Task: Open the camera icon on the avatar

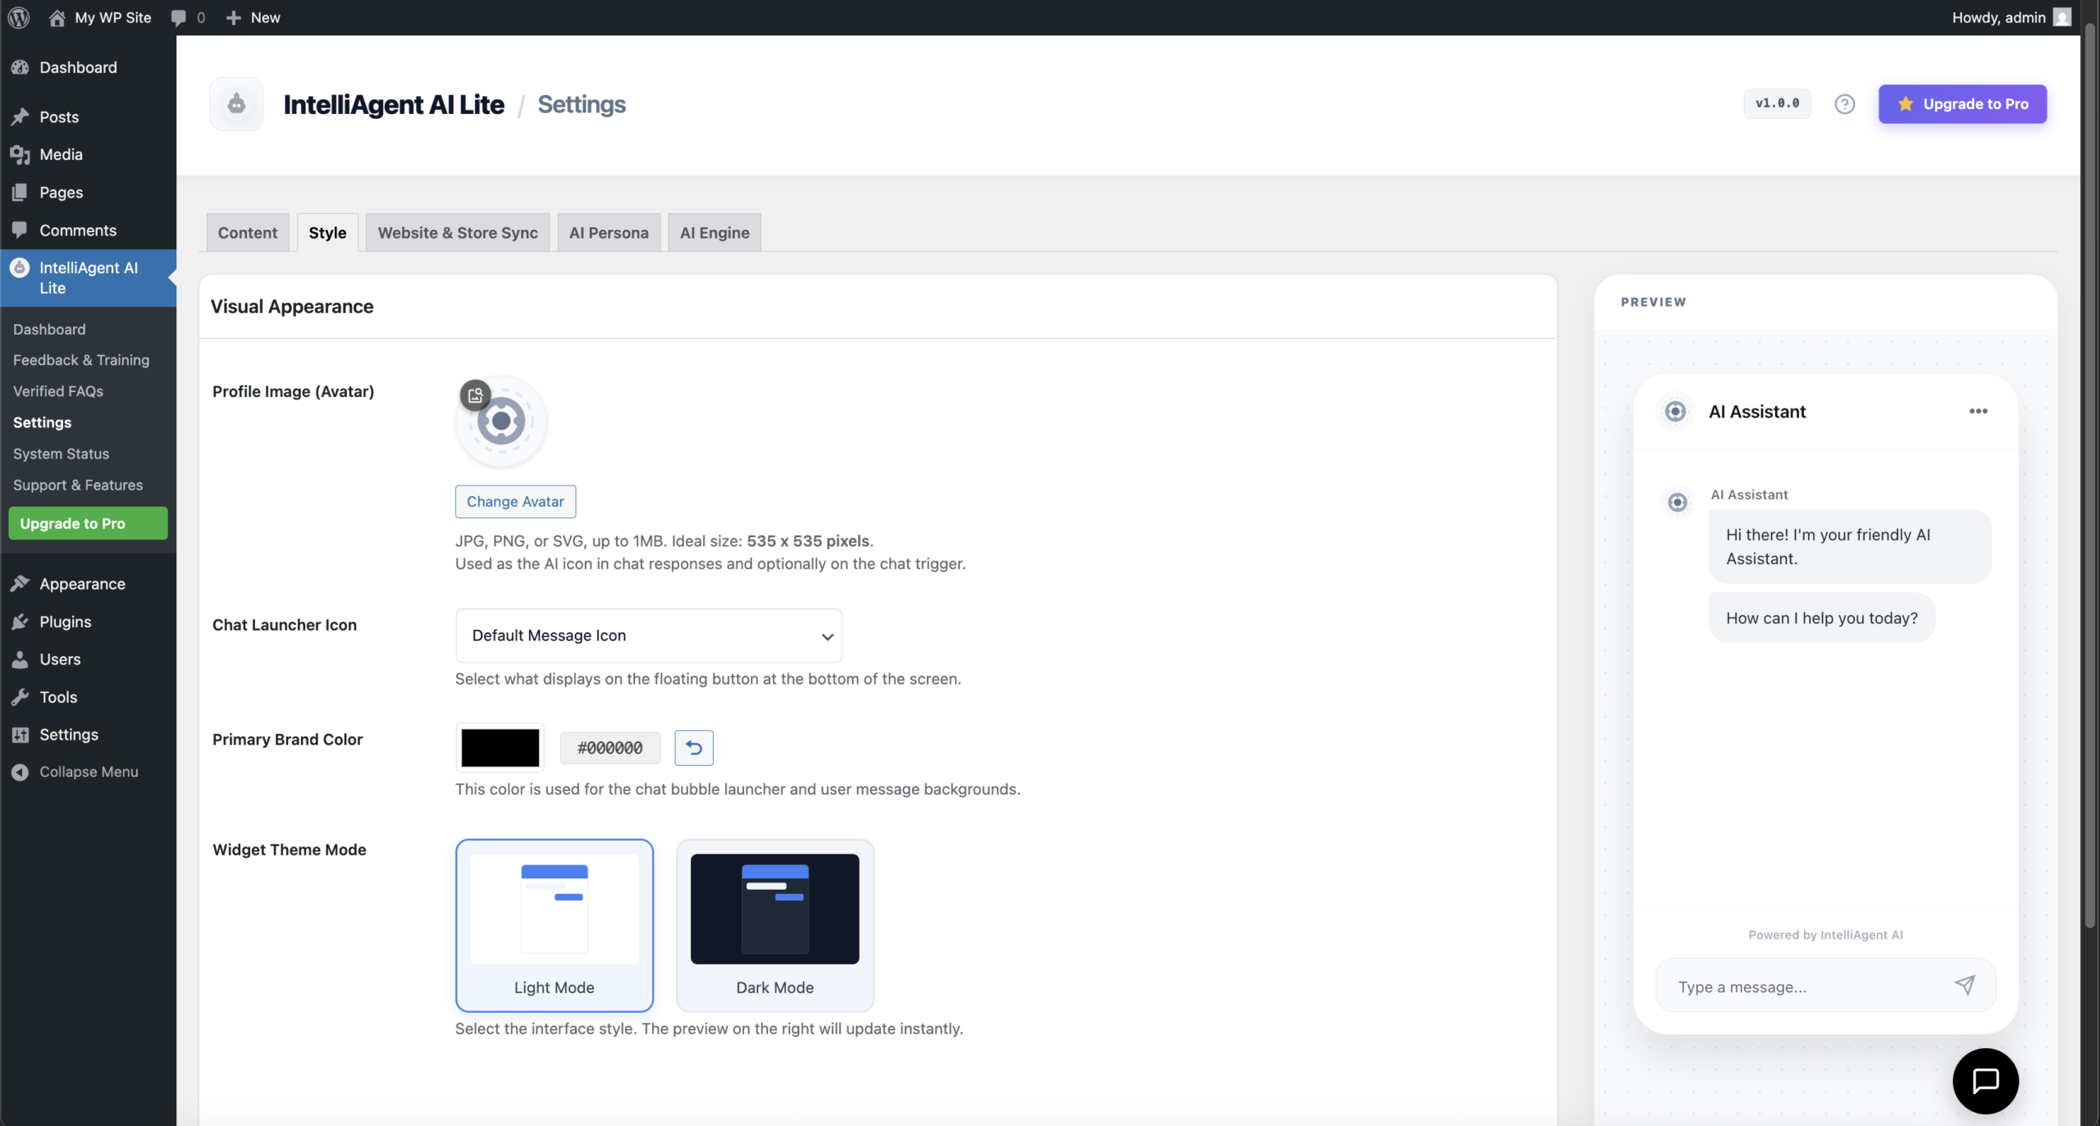Action: [x=476, y=394]
